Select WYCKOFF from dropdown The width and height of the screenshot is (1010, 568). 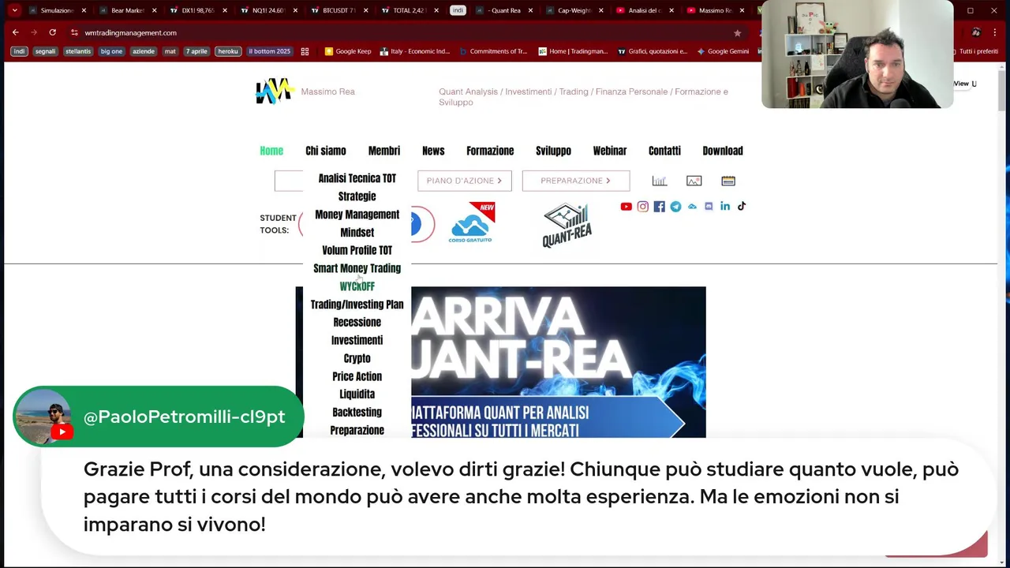[357, 286]
